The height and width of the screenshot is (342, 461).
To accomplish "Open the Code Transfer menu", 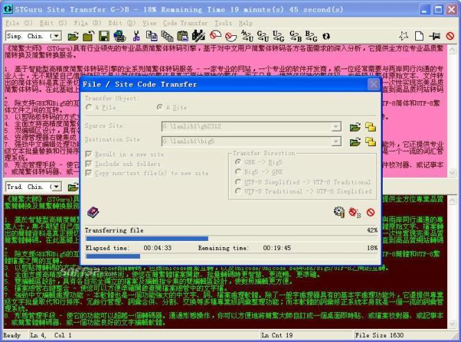I will [185, 23].
